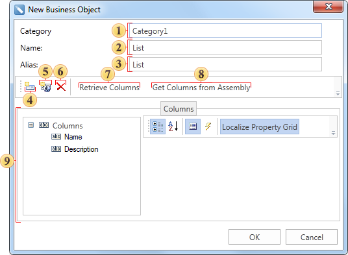The width and height of the screenshot is (348, 255).
Task: Click the Cancel button
Action: click(312, 237)
